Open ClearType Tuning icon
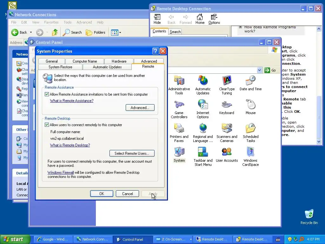This screenshot has height=244, width=325. click(227, 85)
